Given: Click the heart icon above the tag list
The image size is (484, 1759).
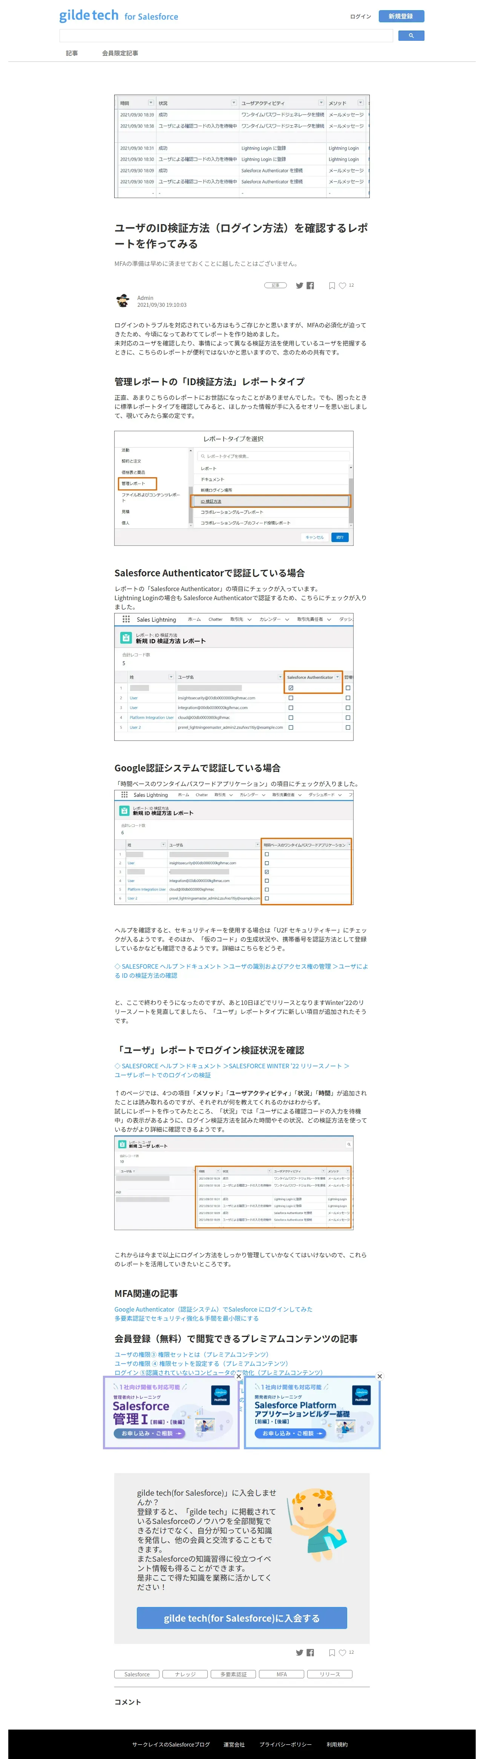Looking at the screenshot, I should point(343,1653).
